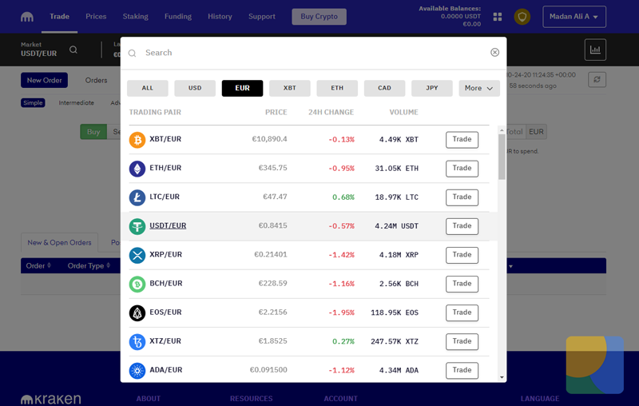639x406 pixels.
Task: Click the Tether USDT/EUR coin icon
Action: (137, 227)
